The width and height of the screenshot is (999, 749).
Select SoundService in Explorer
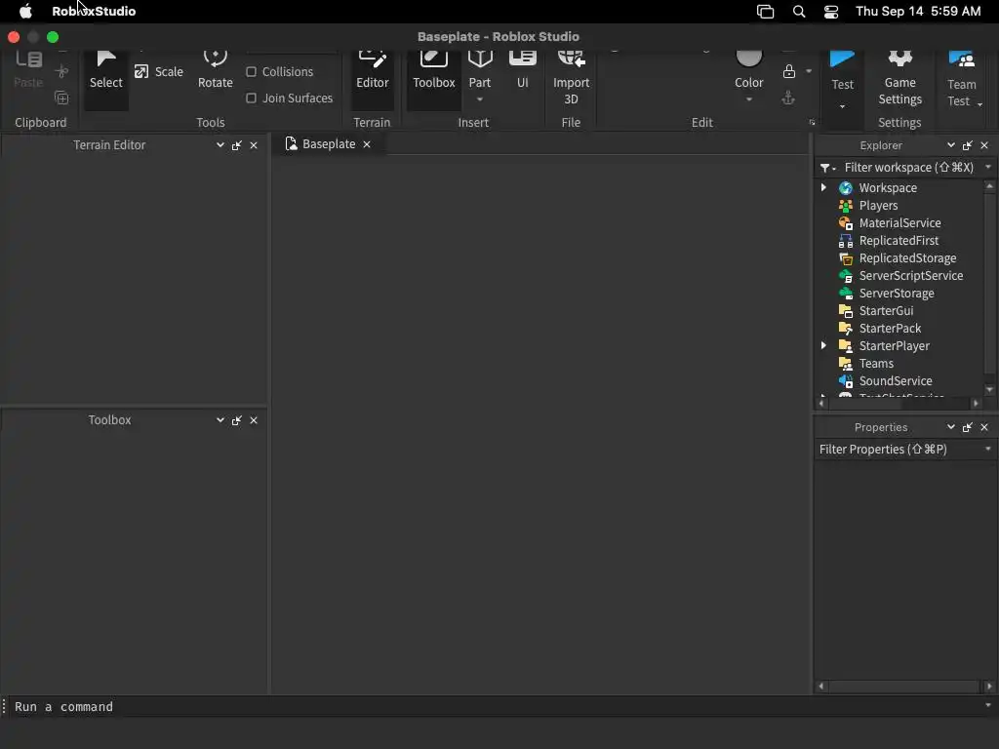(x=896, y=381)
